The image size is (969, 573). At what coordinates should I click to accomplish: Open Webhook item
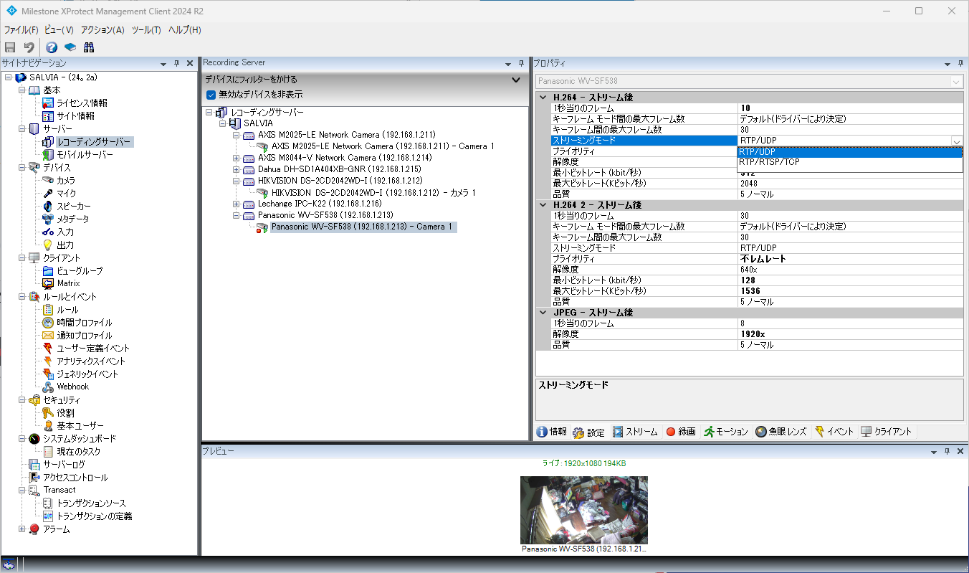point(72,387)
